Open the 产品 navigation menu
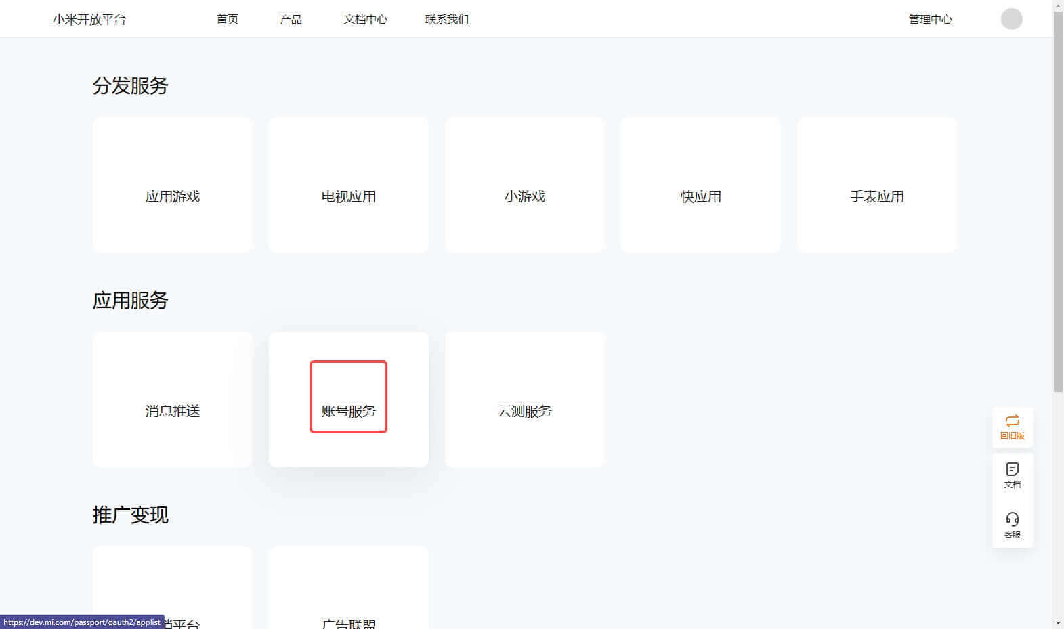The height and width of the screenshot is (629, 1064). coord(291,19)
